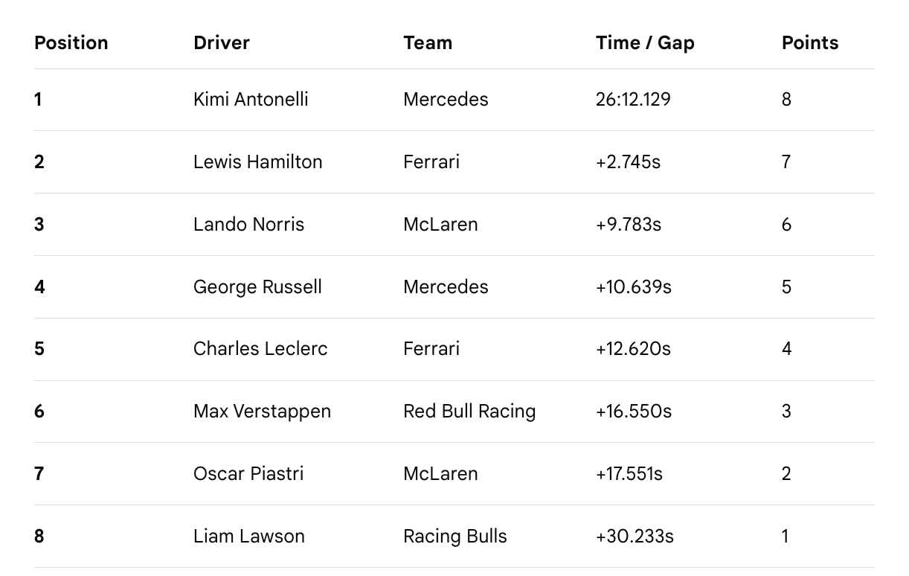
Task: Click the Team column header
Action: (x=428, y=42)
